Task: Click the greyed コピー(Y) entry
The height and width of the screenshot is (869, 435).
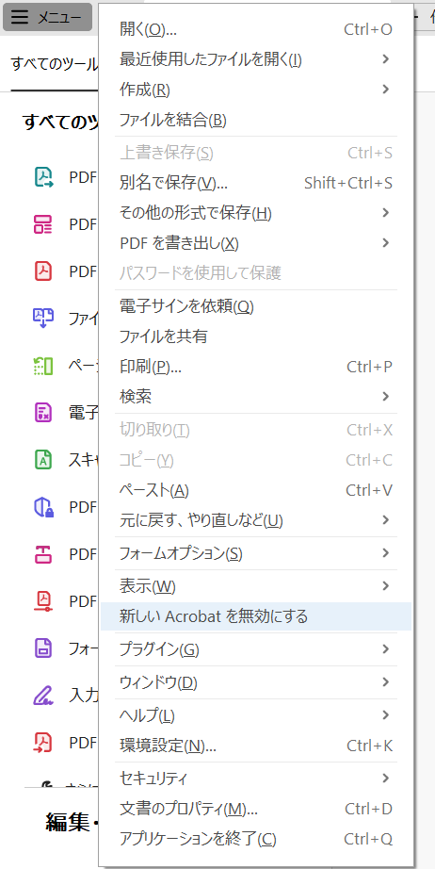Action: click(x=256, y=460)
